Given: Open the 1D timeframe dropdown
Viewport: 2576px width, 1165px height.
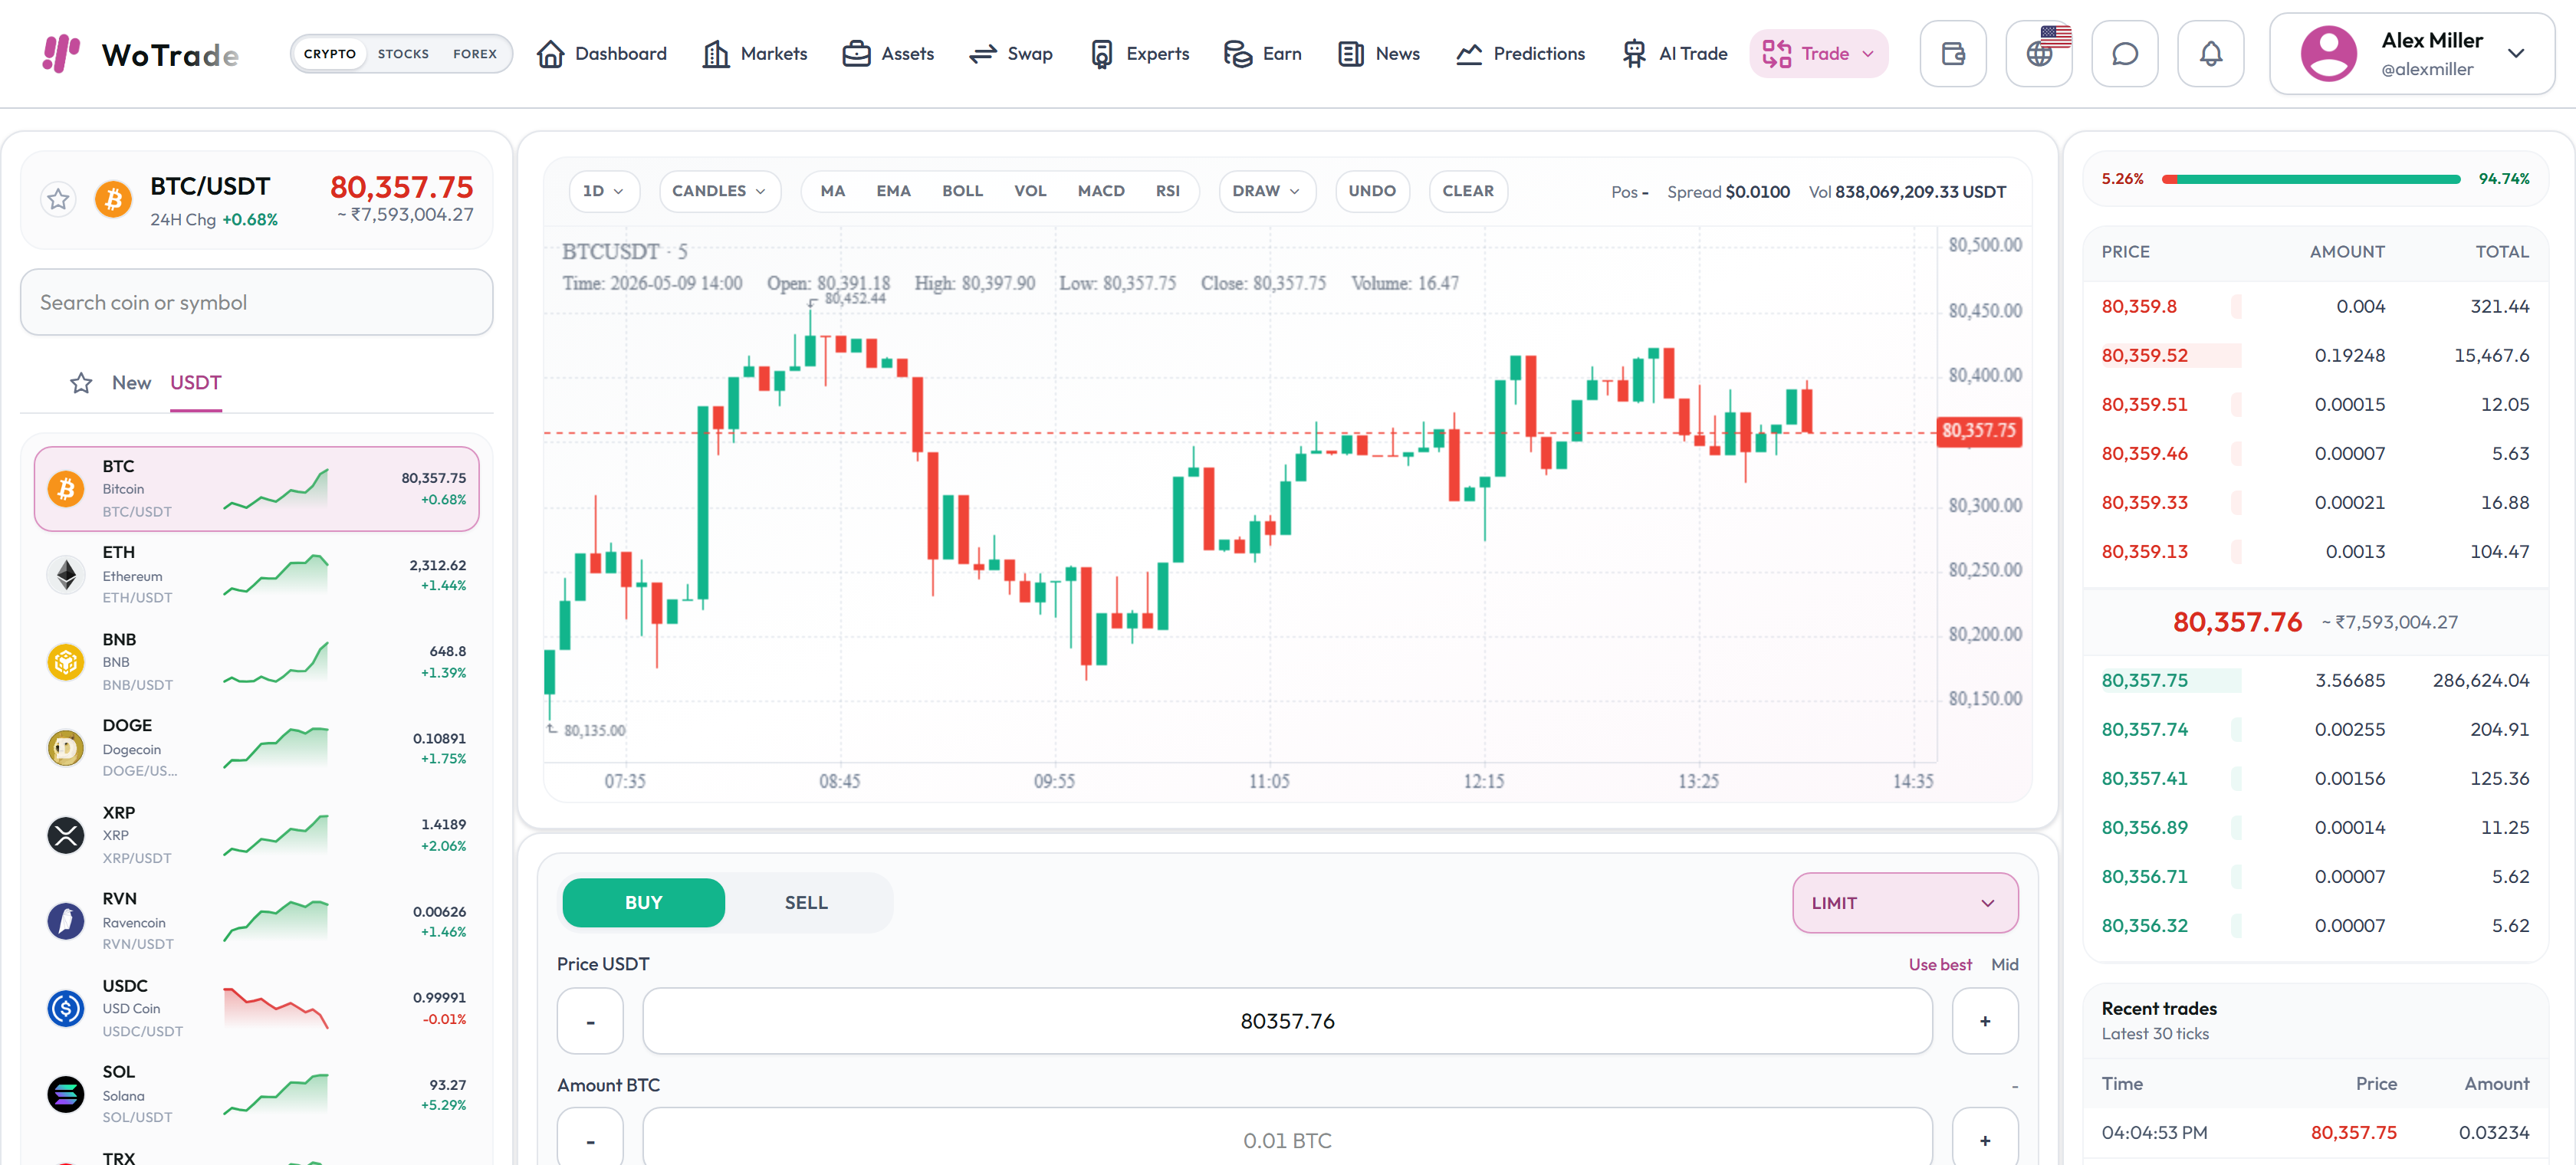Looking at the screenshot, I should point(604,191).
